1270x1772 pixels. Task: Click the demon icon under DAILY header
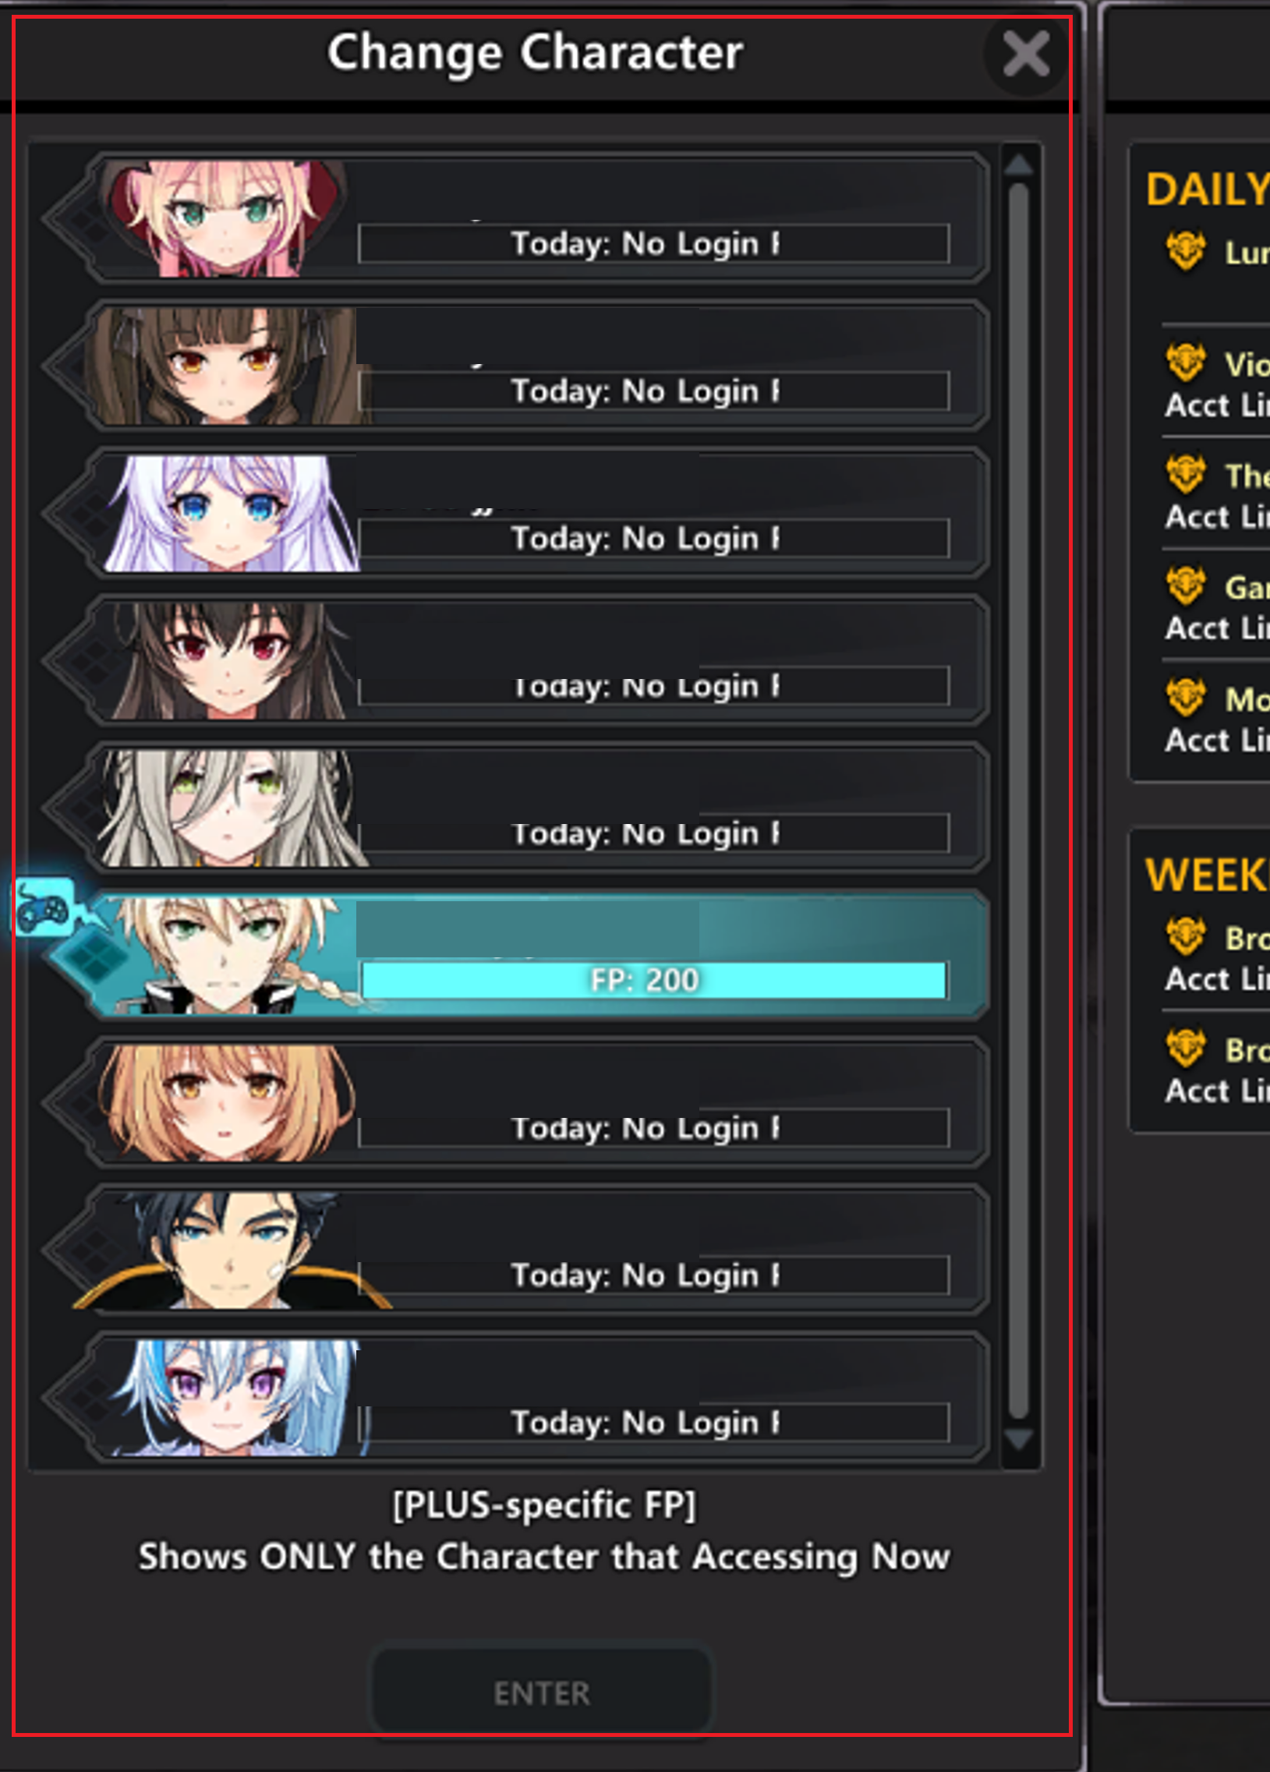coord(1187,252)
